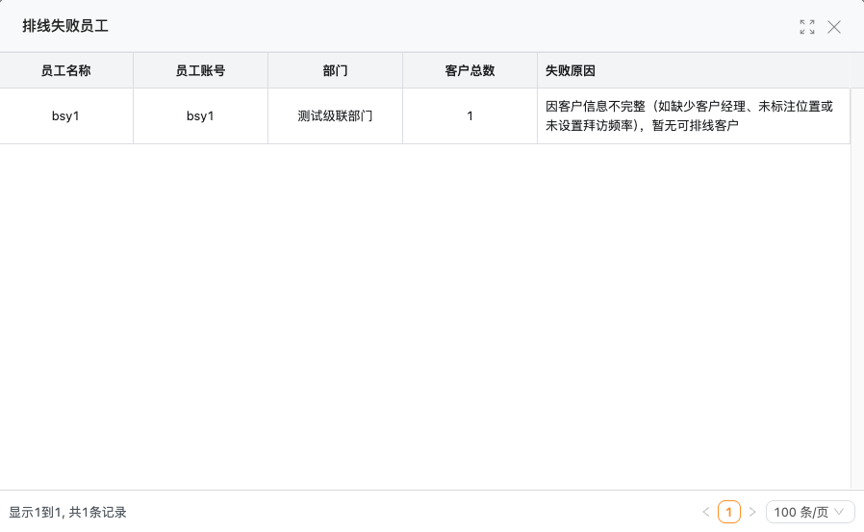This screenshot has height=532, width=864.
Task: Click the 部门 column header
Action: tap(335, 70)
